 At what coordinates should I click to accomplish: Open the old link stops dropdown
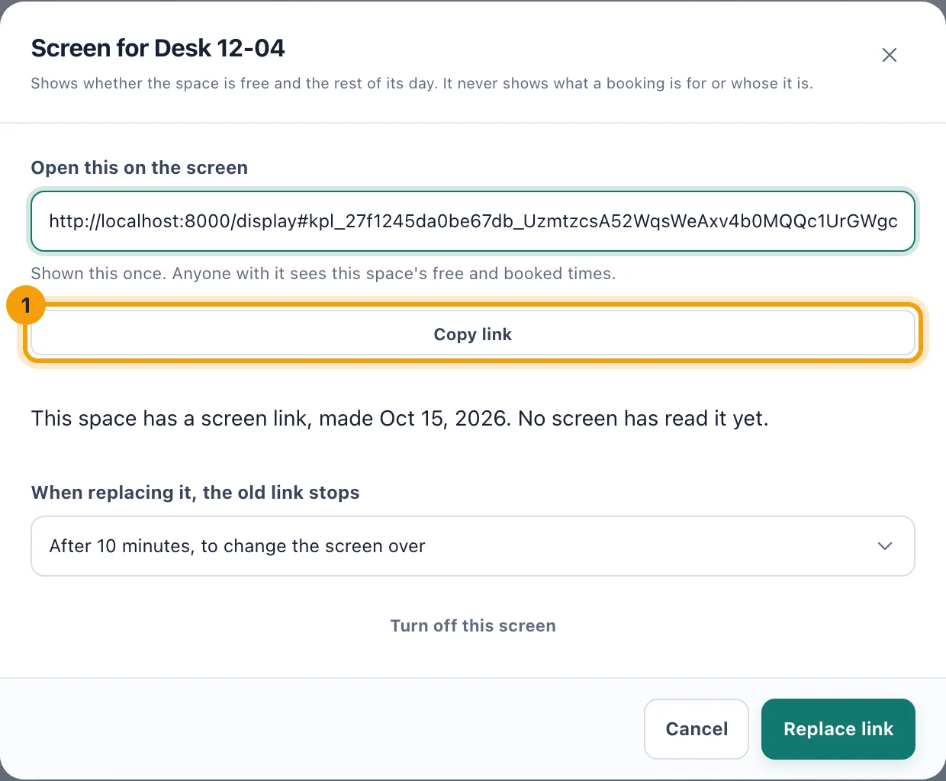pos(473,546)
